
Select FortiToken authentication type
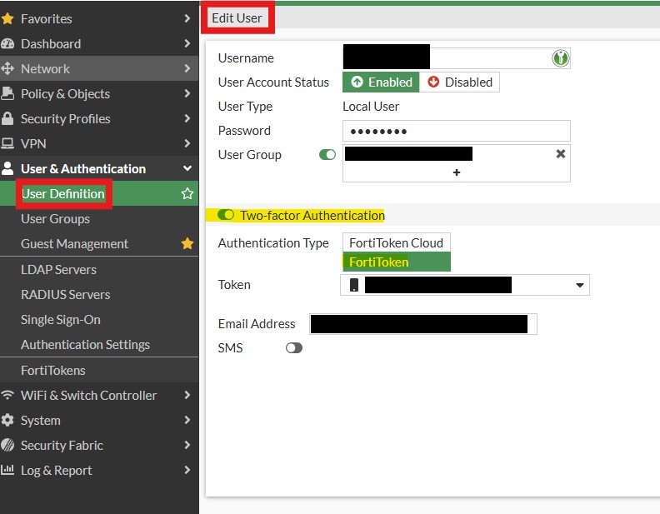point(397,262)
